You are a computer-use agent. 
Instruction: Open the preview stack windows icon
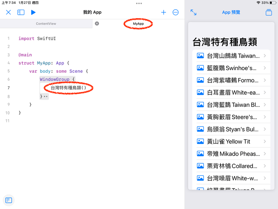(269, 12)
